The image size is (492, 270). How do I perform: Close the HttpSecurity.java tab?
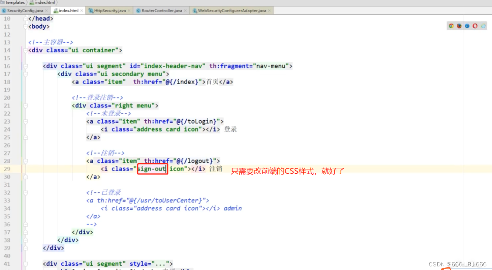coord(129,11)
